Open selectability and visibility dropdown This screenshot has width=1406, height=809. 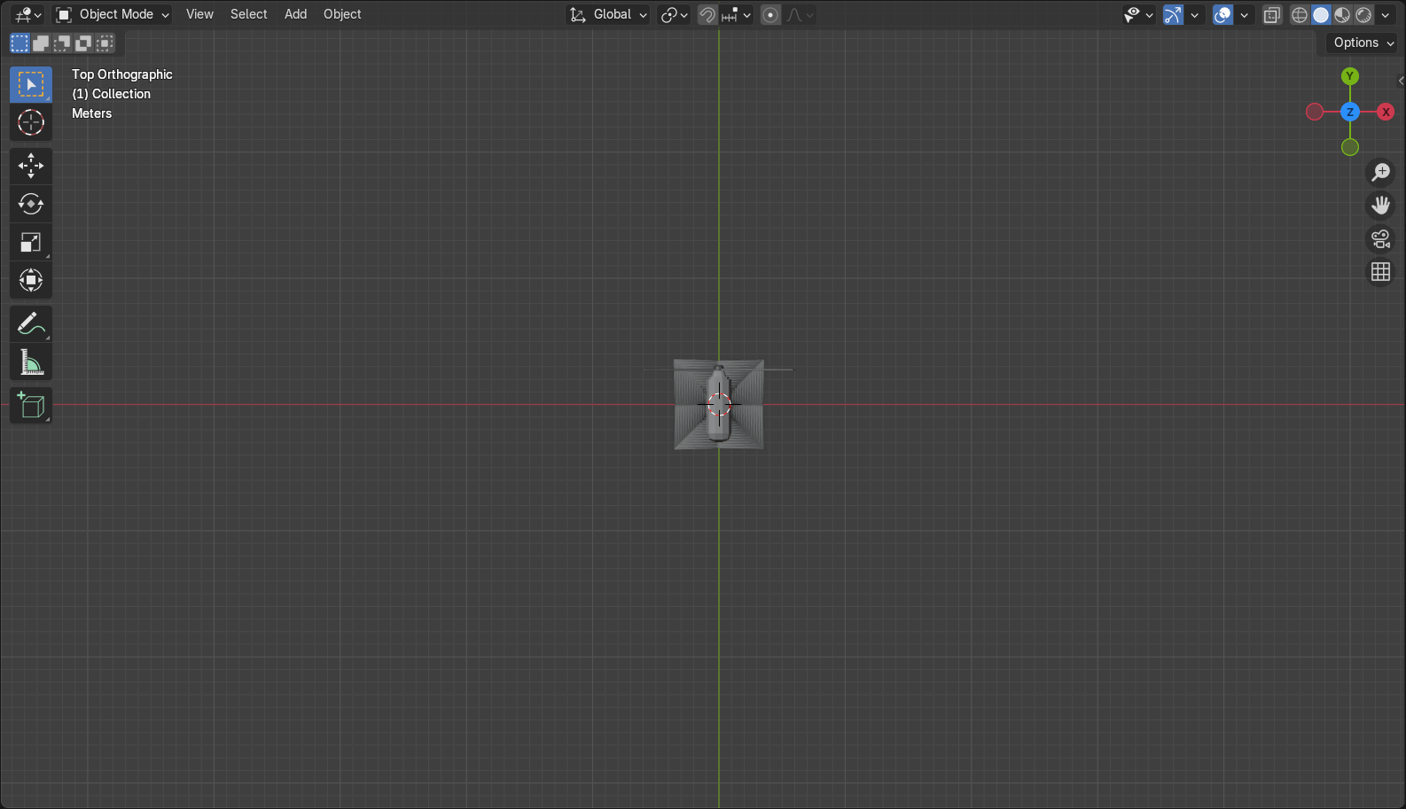pos(1138,15)
